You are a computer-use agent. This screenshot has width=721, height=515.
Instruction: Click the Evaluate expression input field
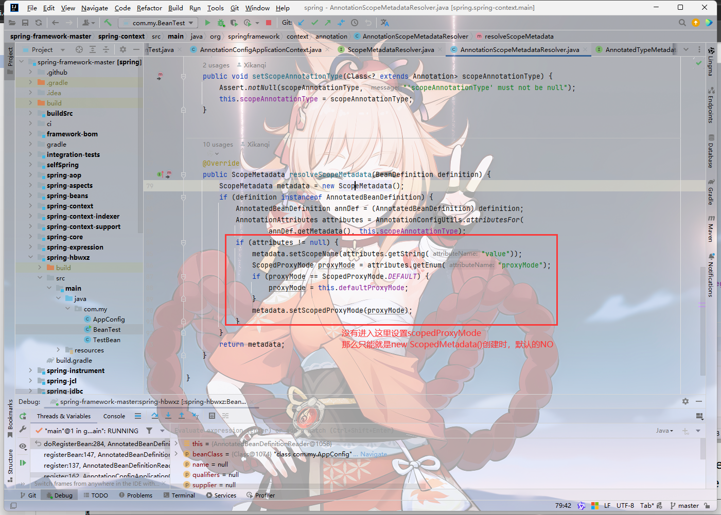tap(412, 431)
